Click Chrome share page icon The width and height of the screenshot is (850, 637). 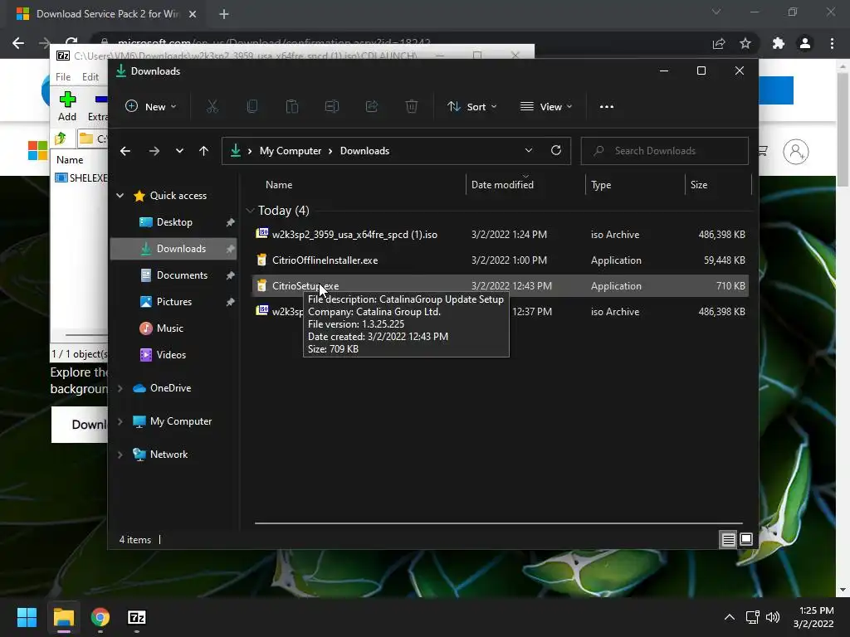coord(719,43)
